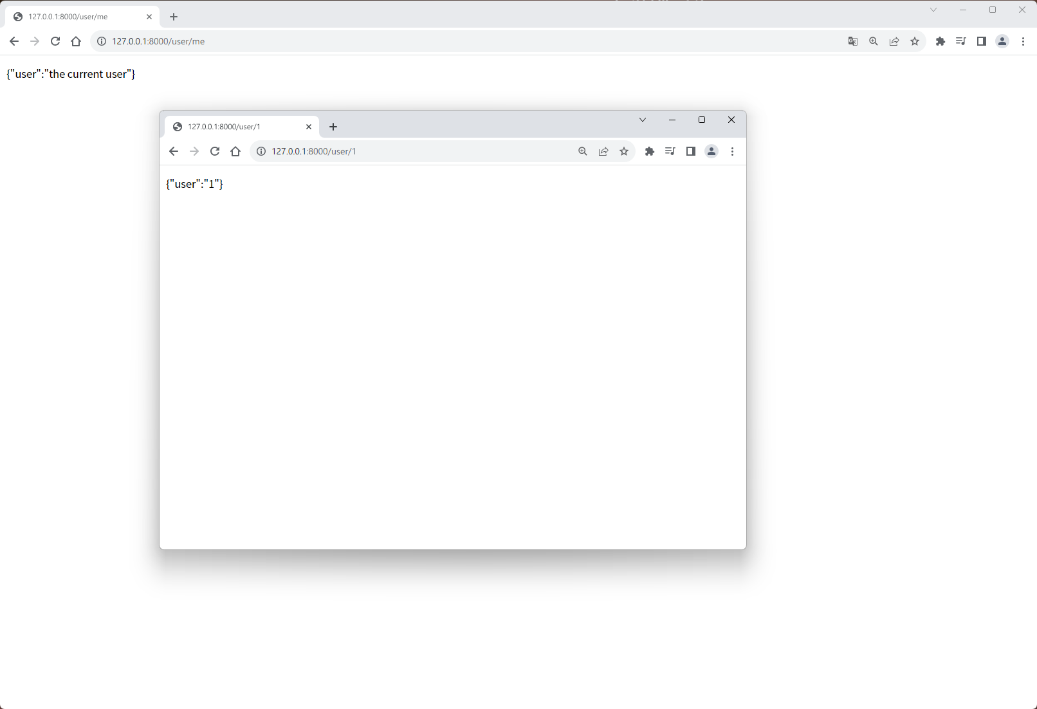Open home page in /user/me window

tap(76, 41)
